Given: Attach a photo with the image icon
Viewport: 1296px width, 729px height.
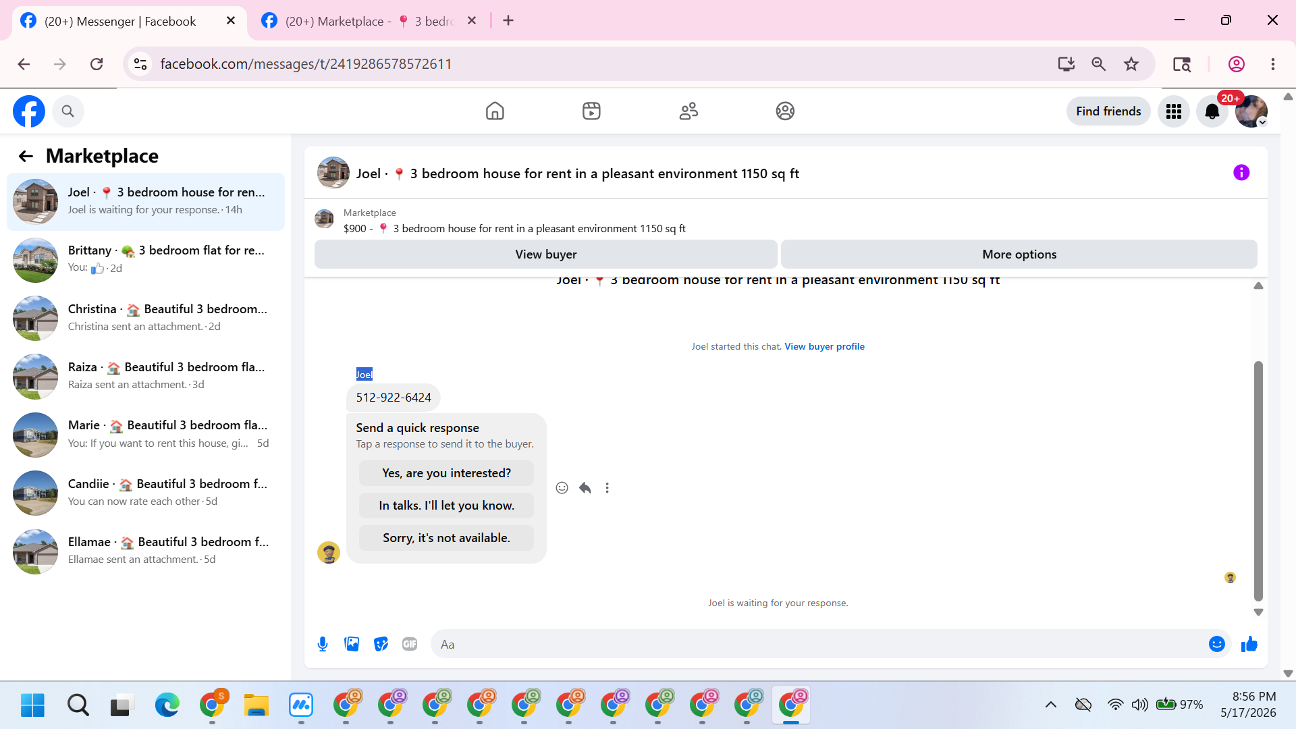Looking at the screenshot, I should pyautogui.click(x=352, y=645).
